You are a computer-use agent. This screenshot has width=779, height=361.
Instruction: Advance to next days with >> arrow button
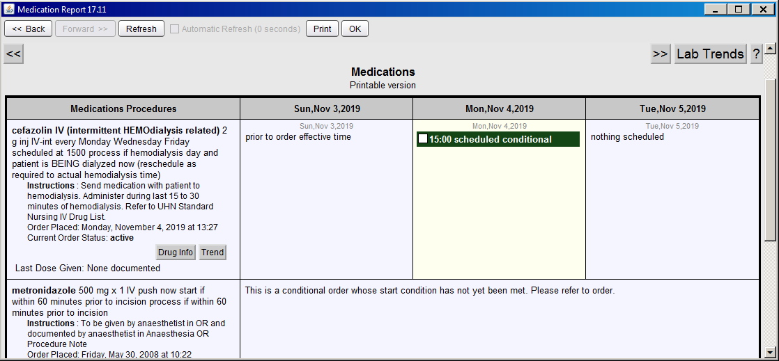point(661,54)
